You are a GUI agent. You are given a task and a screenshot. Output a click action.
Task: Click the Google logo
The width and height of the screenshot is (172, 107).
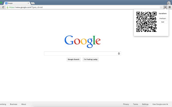83,42
